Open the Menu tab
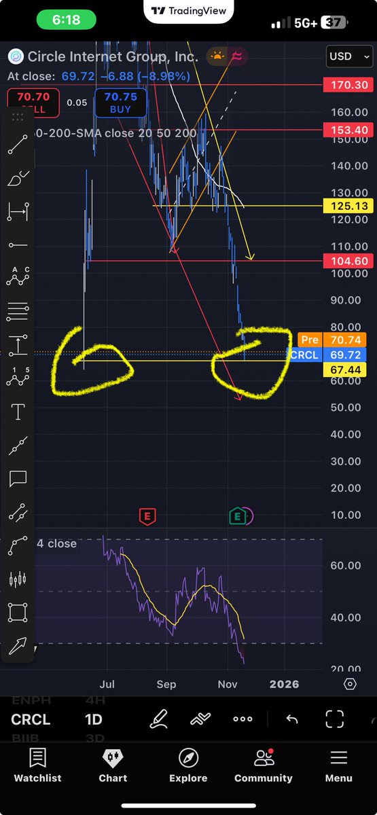The width and height of the screenshot is (377, 815). (x=338, y=765)
